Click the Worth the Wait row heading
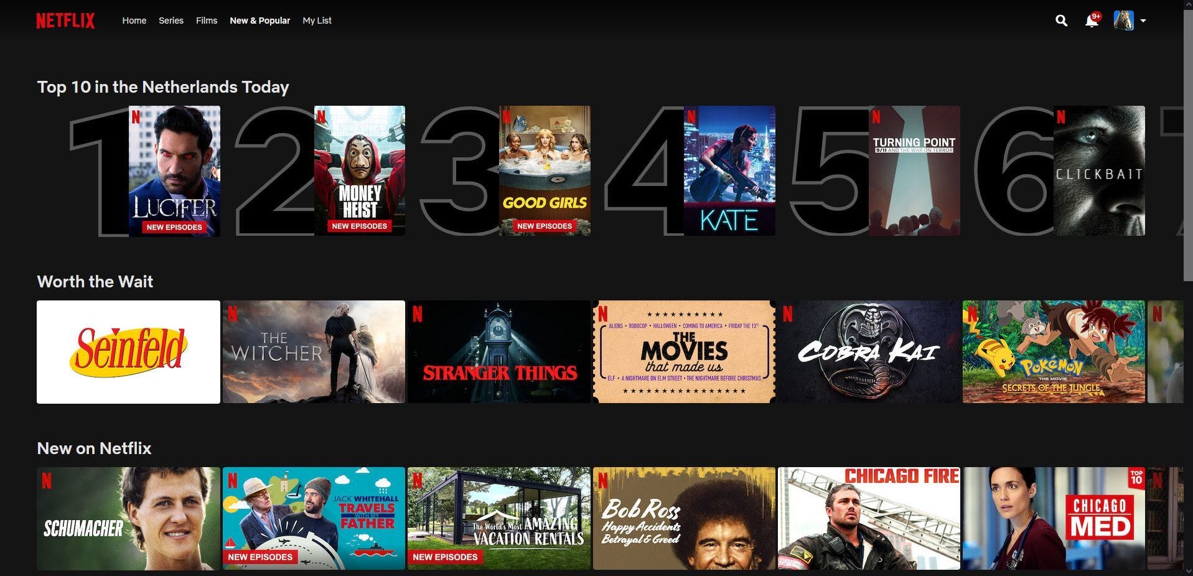The width and height of the screenshot is (1193, 576). click(95, 282)
